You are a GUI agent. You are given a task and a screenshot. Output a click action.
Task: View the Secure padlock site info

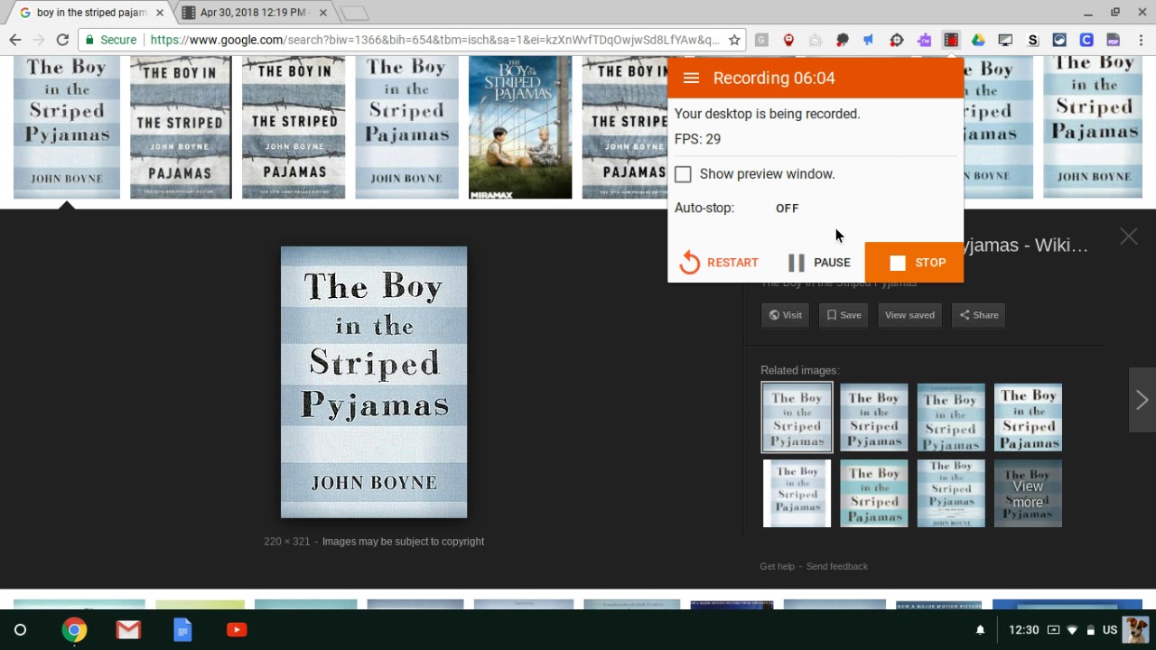[x=111, y=40]
